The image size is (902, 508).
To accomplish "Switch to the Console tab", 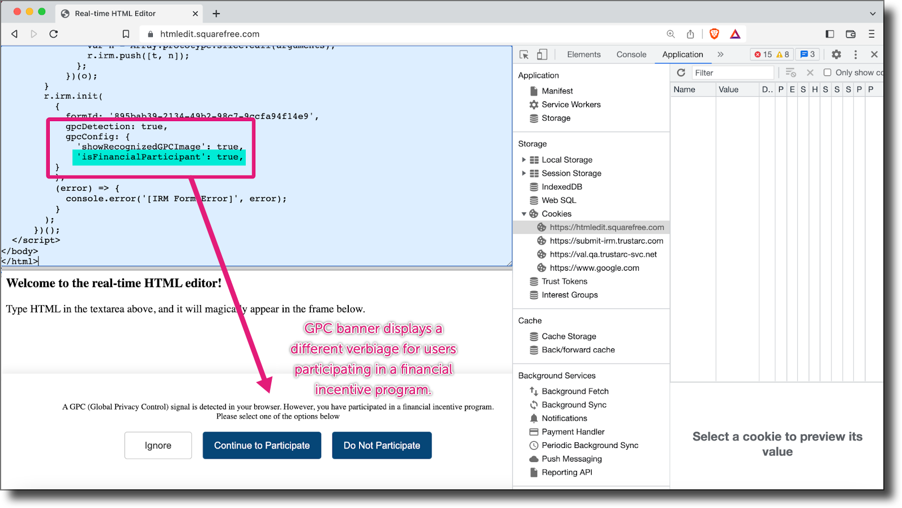I will 631,54.
